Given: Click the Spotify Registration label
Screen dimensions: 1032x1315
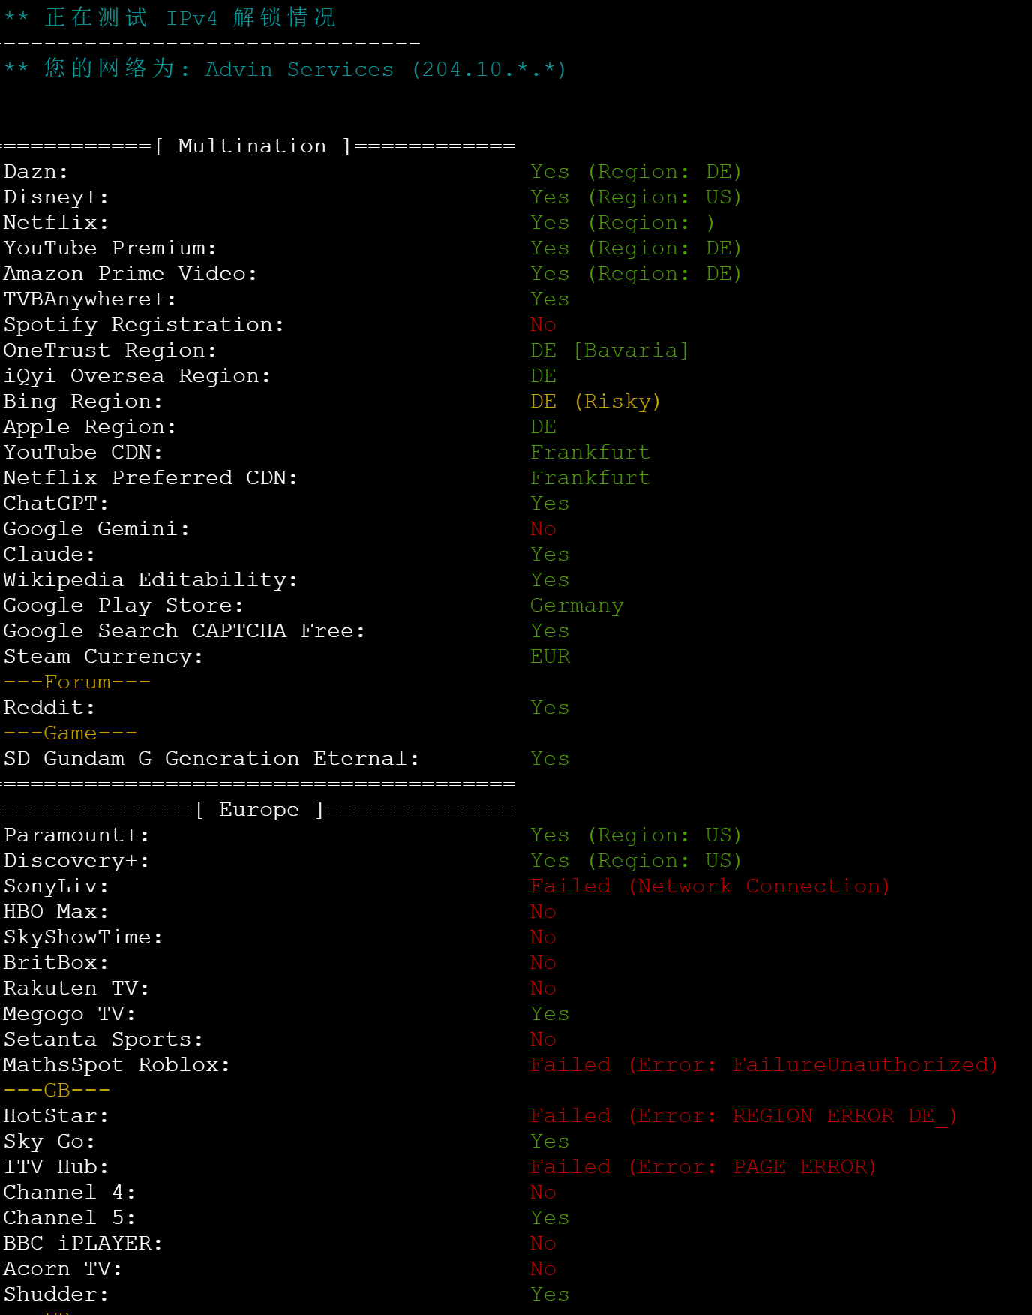Looking at the screenshot, I should click(x=143, y=325).
